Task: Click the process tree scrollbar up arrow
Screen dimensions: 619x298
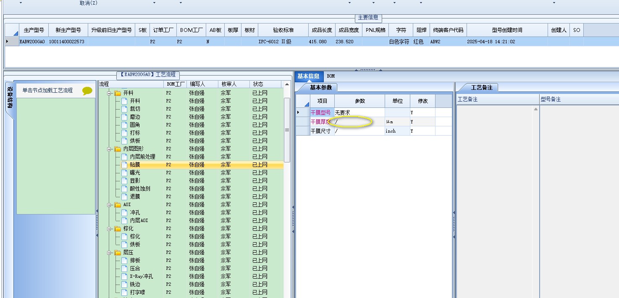Action: click(x=287, y=84)
